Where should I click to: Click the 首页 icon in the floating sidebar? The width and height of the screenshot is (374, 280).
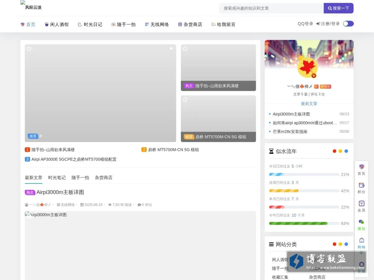point(362,167)
